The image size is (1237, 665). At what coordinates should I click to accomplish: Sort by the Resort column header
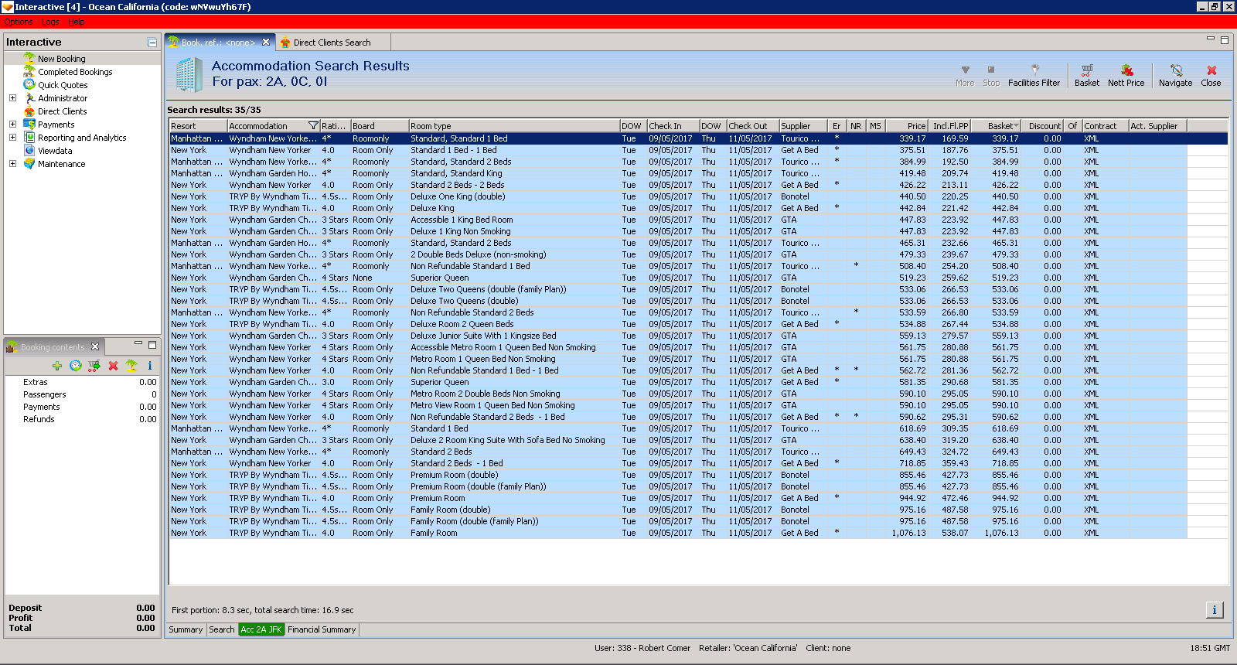tap(198, 126)
